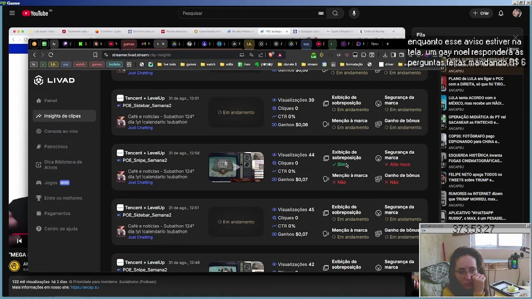This screenshot has width=532, height=299.
Task: Switch to 'PEC da Segur...' outer browser tab
Action: [x=273, y=32]
